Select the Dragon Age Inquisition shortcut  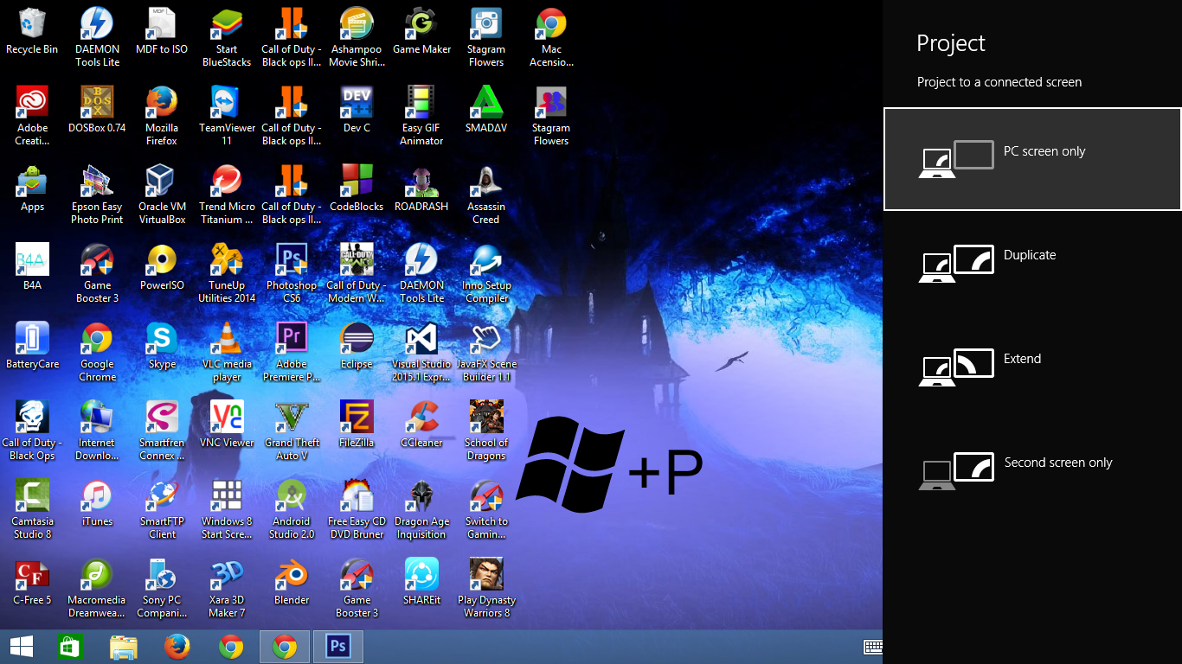(421, 510)
